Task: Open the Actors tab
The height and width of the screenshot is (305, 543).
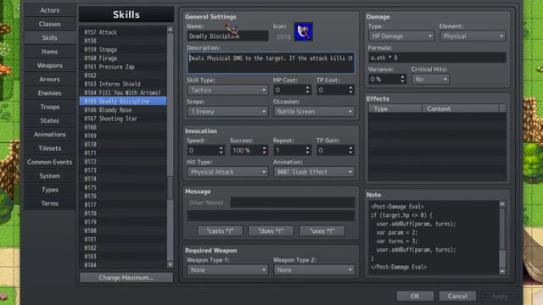Action: click(x=50, y=10)
